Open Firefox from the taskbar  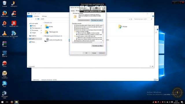click(12, 102)
